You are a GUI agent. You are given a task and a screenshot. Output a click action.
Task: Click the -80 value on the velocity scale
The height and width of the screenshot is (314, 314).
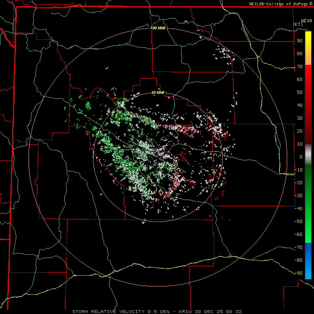pyautogui.click(x=298, y=260)
